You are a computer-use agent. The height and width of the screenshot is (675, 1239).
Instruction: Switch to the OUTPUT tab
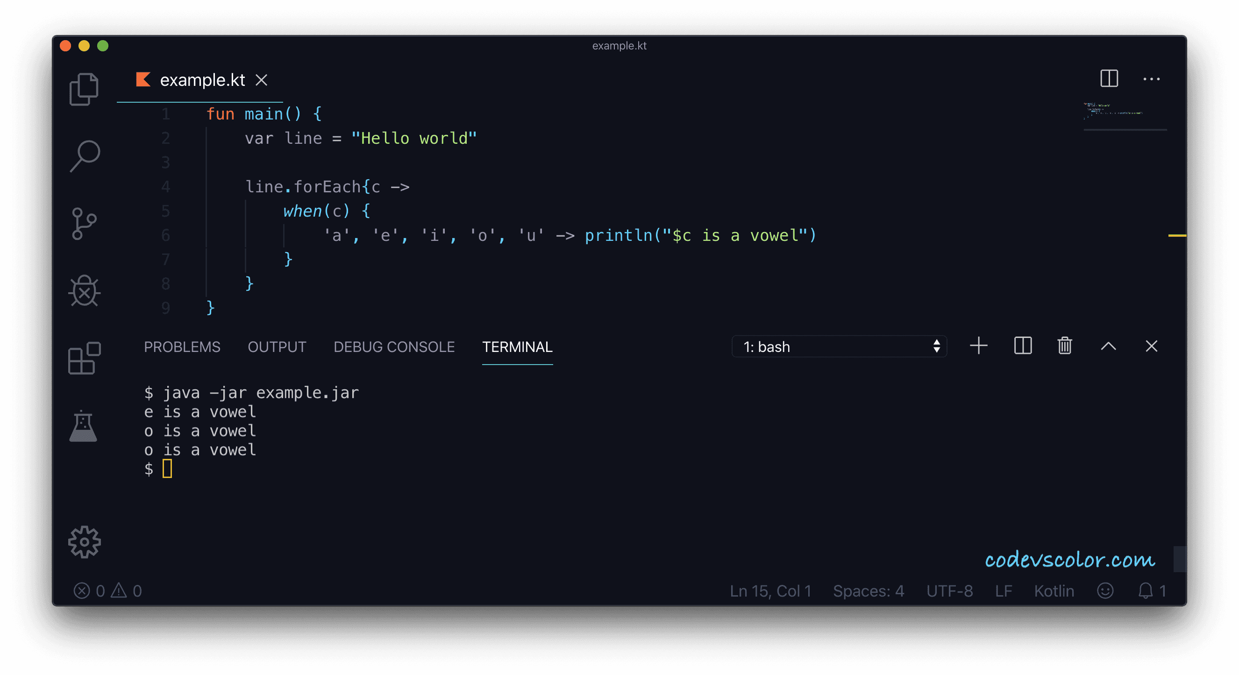(277, 347)
